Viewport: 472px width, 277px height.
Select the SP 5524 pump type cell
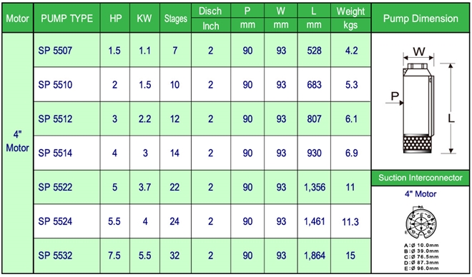67,221
